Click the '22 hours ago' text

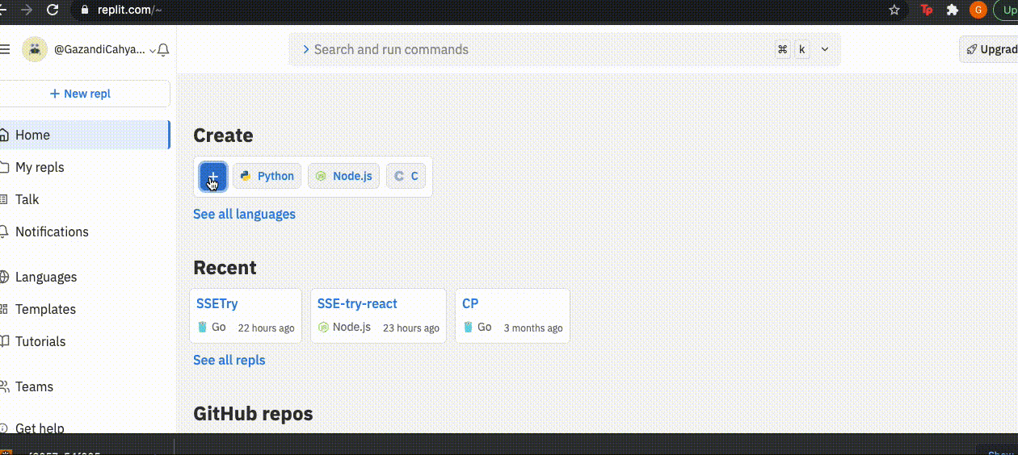266,328
